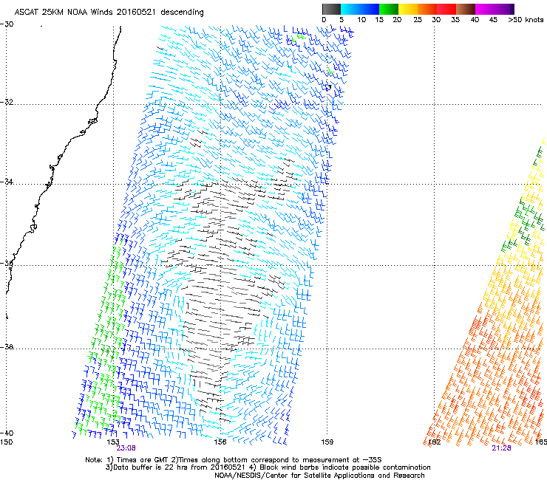The width and height of the screenshot is (547, 480).
Task: Click the '>50 knots' legend label
Action: point(526,20)
